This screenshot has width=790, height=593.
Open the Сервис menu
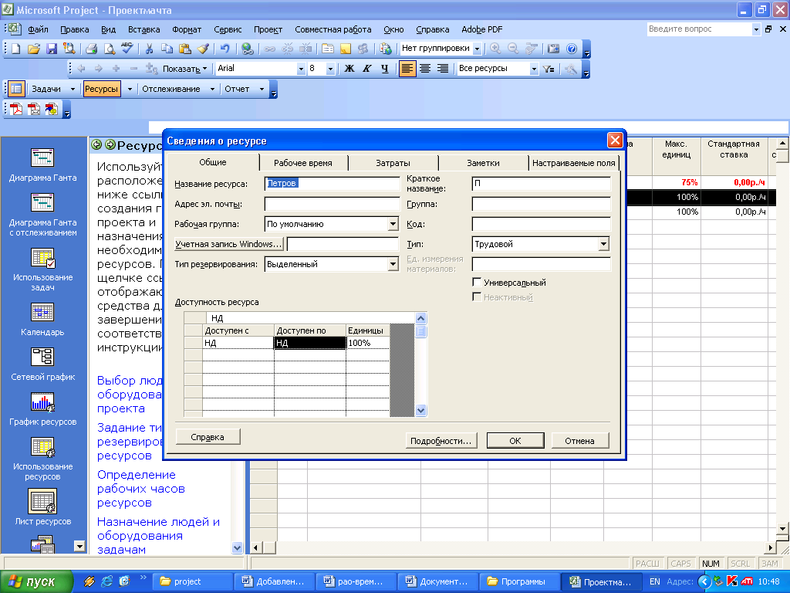coord(228,30)
